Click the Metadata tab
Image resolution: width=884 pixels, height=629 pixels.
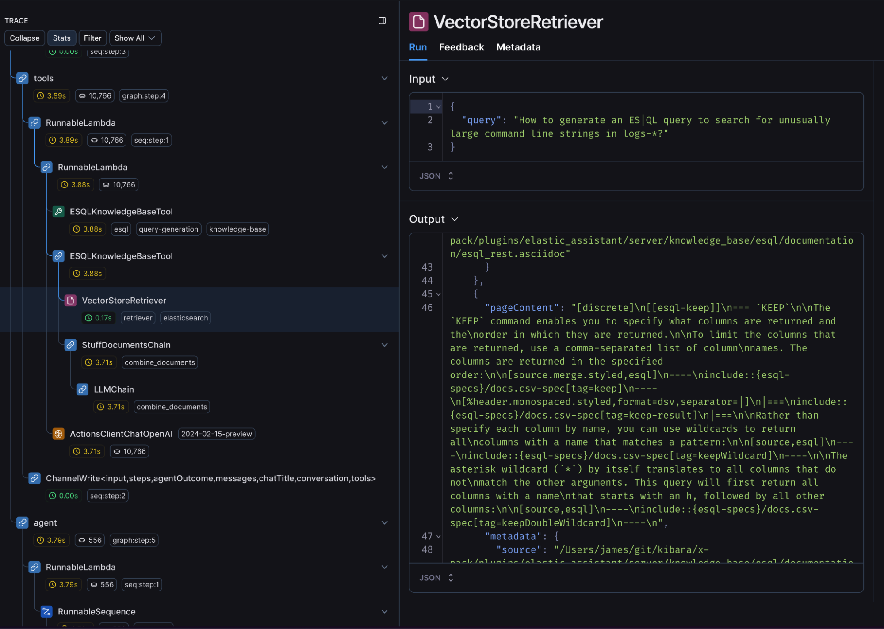click(518, 46)
